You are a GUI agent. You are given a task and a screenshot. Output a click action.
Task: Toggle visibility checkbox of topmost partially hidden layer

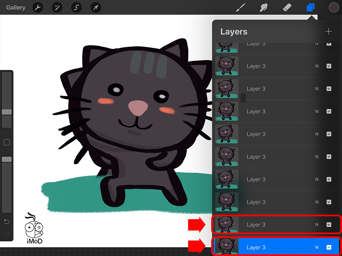tap(329, 44)
